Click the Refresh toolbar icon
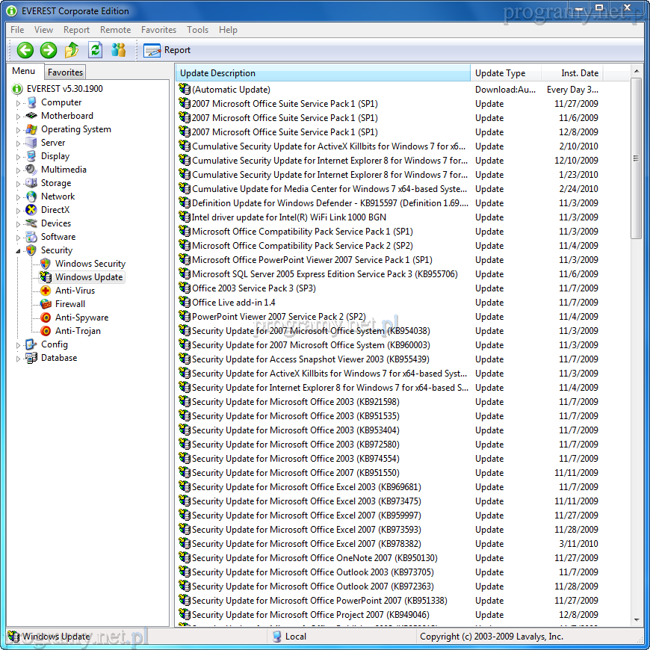650x650 pixels. click(95, 50)
